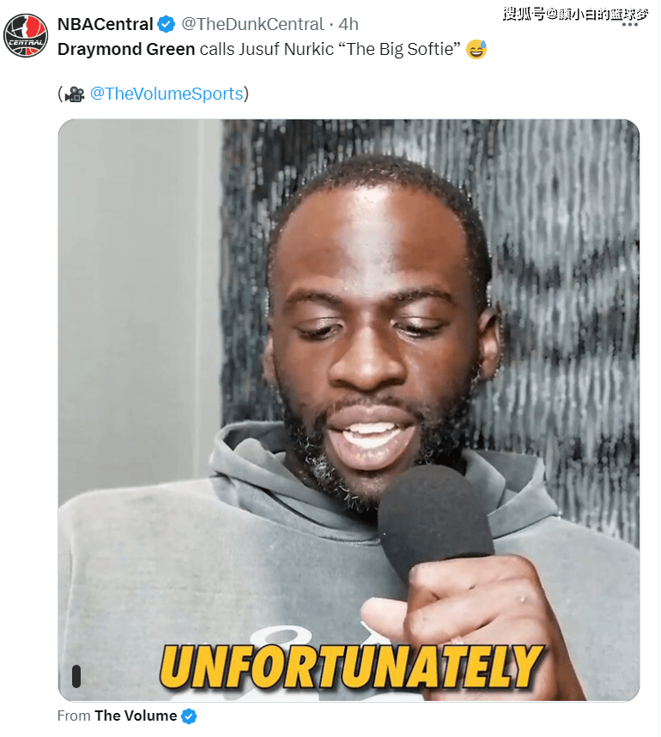Click the sweat-smile emoji after Softie

[x=476, y=49]
